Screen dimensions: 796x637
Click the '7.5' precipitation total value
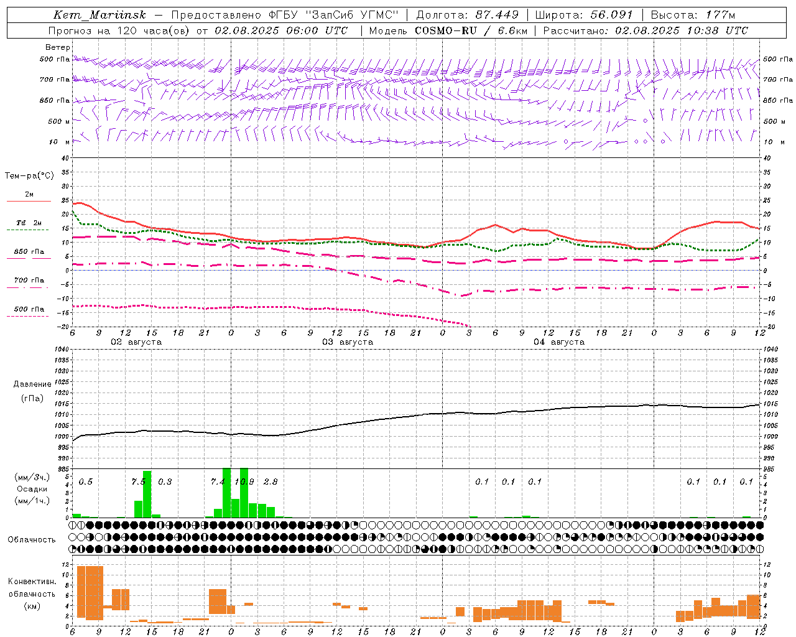pos(139,481)
